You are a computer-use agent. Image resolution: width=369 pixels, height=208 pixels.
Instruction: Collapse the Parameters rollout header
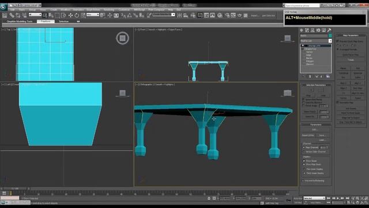(316, 125)
